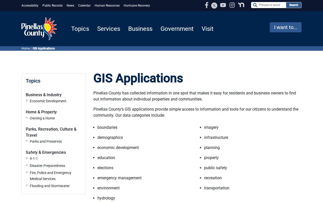Open Parks and Preserves sidebar link
Image resolution: width=323 pixels, height=202 pixels.
pos(46,141)
